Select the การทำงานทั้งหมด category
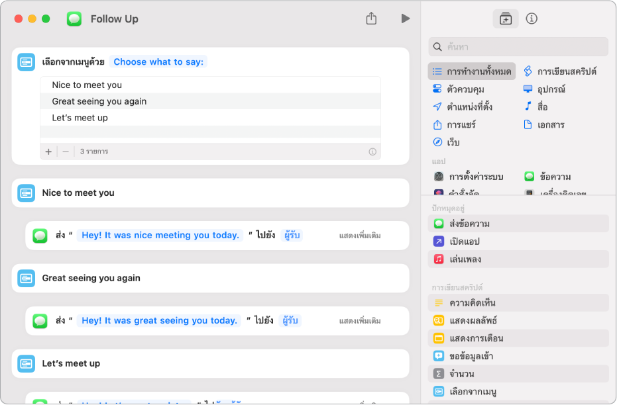 click(472, 71)
